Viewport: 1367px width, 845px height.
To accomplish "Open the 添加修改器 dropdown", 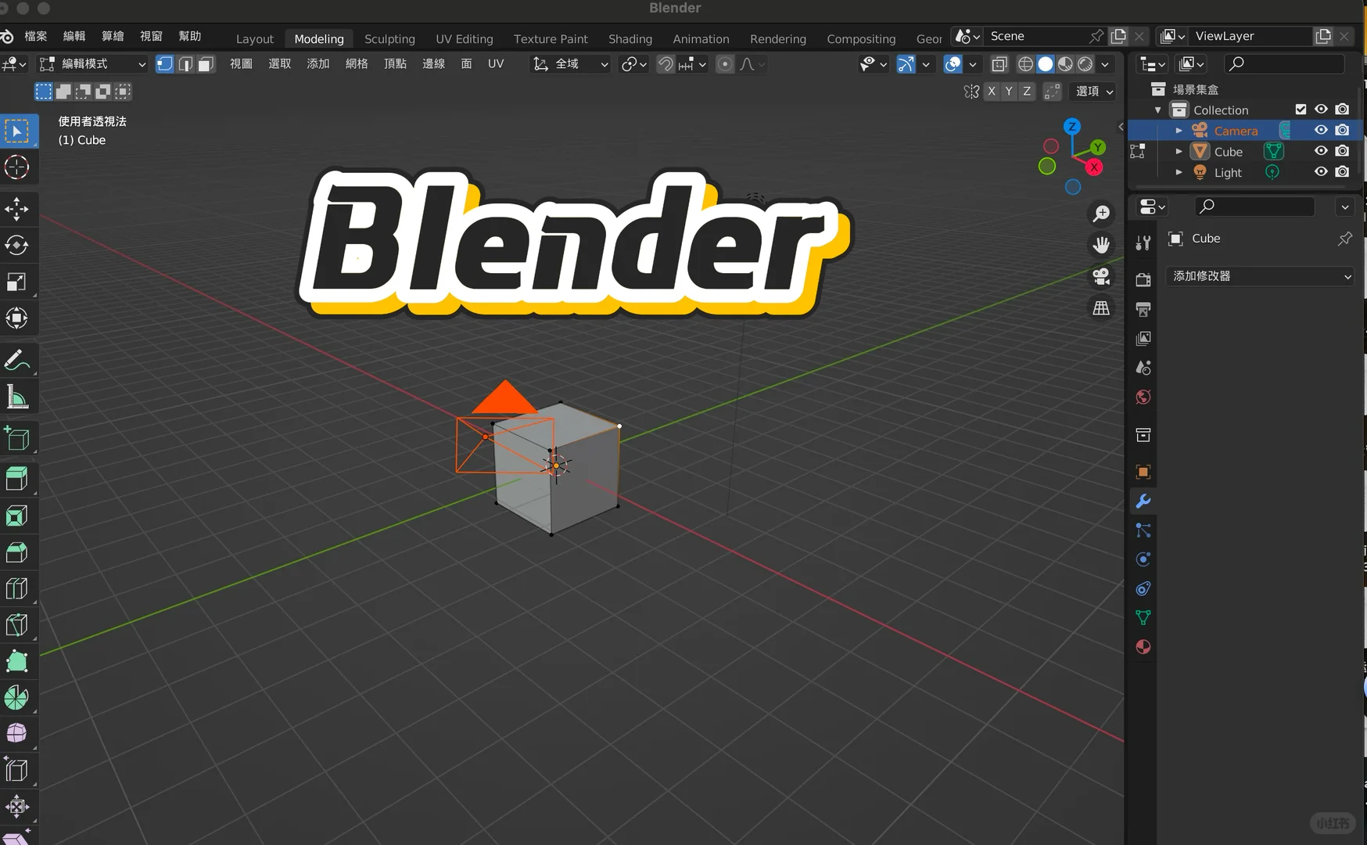I will click(1260, 276).
